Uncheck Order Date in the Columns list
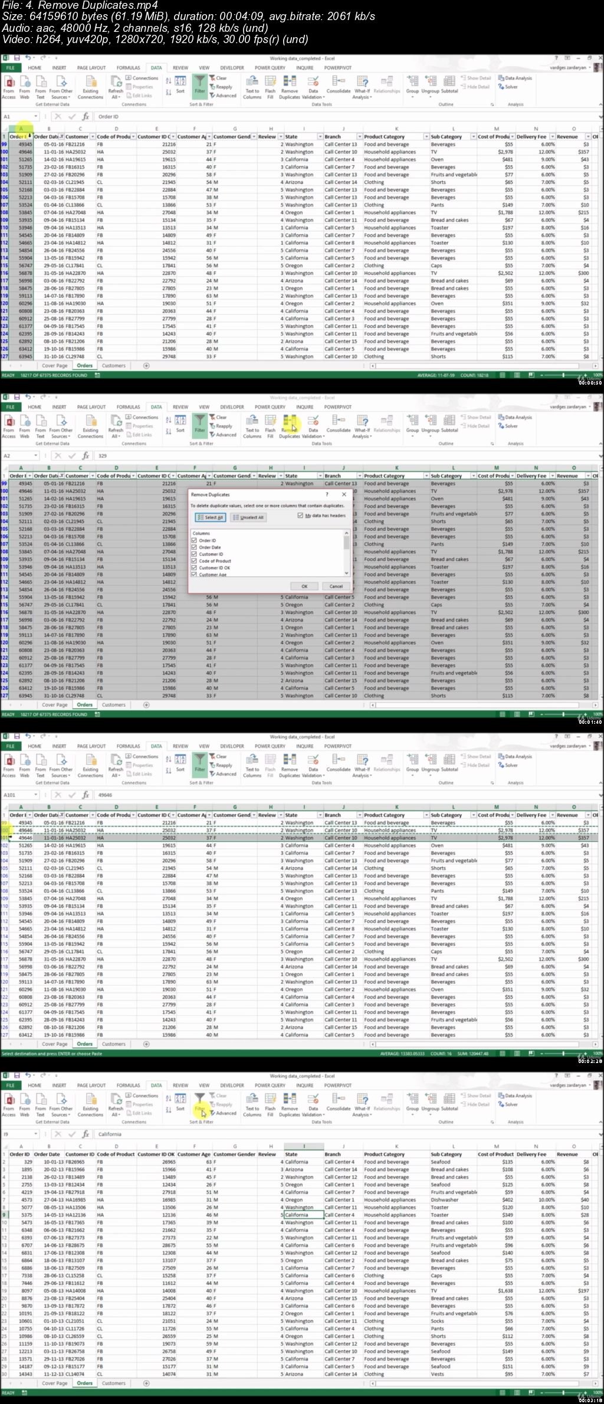The height and width of the screenshot is (1404, 604). (x=194, y=547)
